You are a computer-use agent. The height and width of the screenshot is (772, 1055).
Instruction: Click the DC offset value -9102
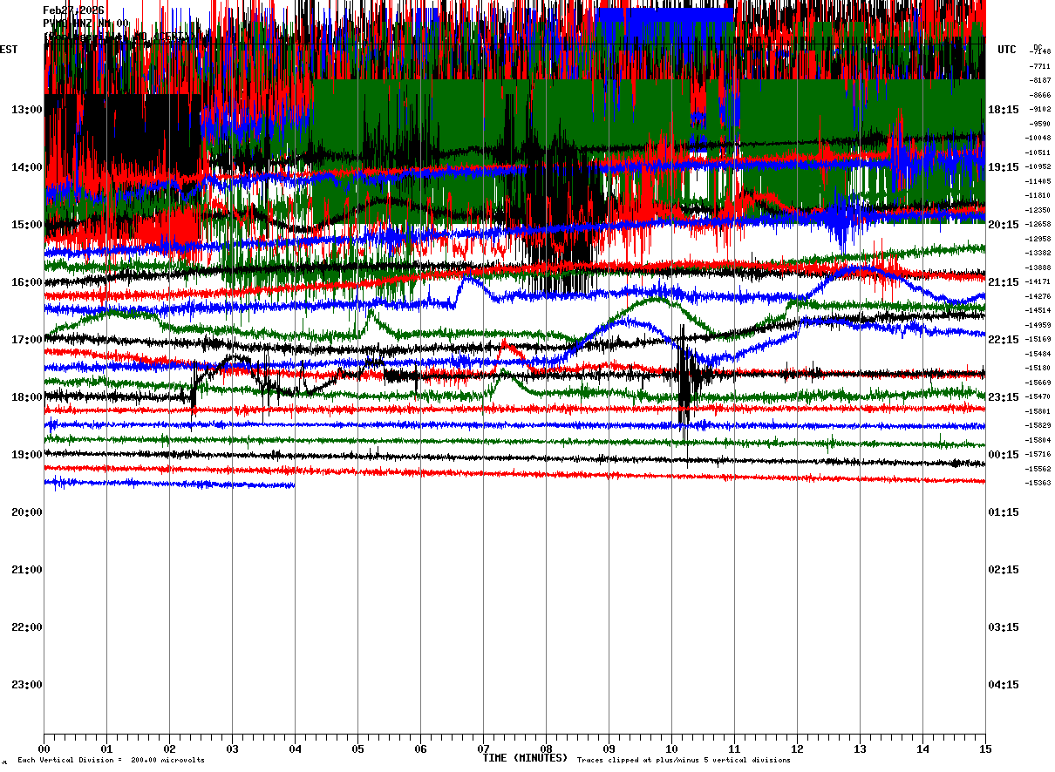tap(1039, 110)
